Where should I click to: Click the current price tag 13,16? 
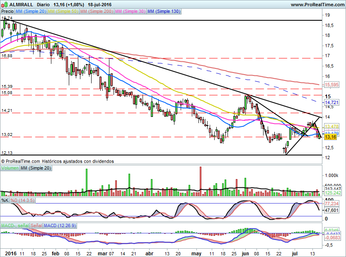point(330,137)
